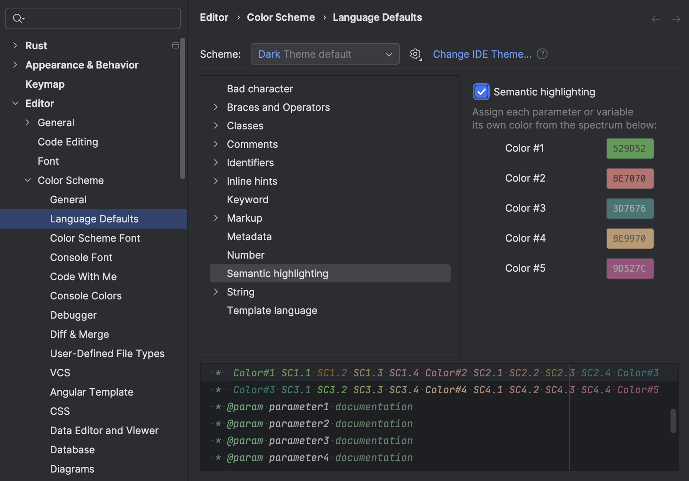Open Angular Template colors
The width and height of the screenshot is (689, 481).
pyautogui.click(x=92, y=392)
